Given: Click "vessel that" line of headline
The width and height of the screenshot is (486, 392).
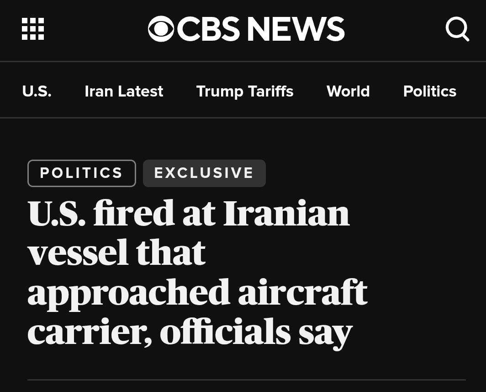Looking at the screenshot, I should [116, 252].
